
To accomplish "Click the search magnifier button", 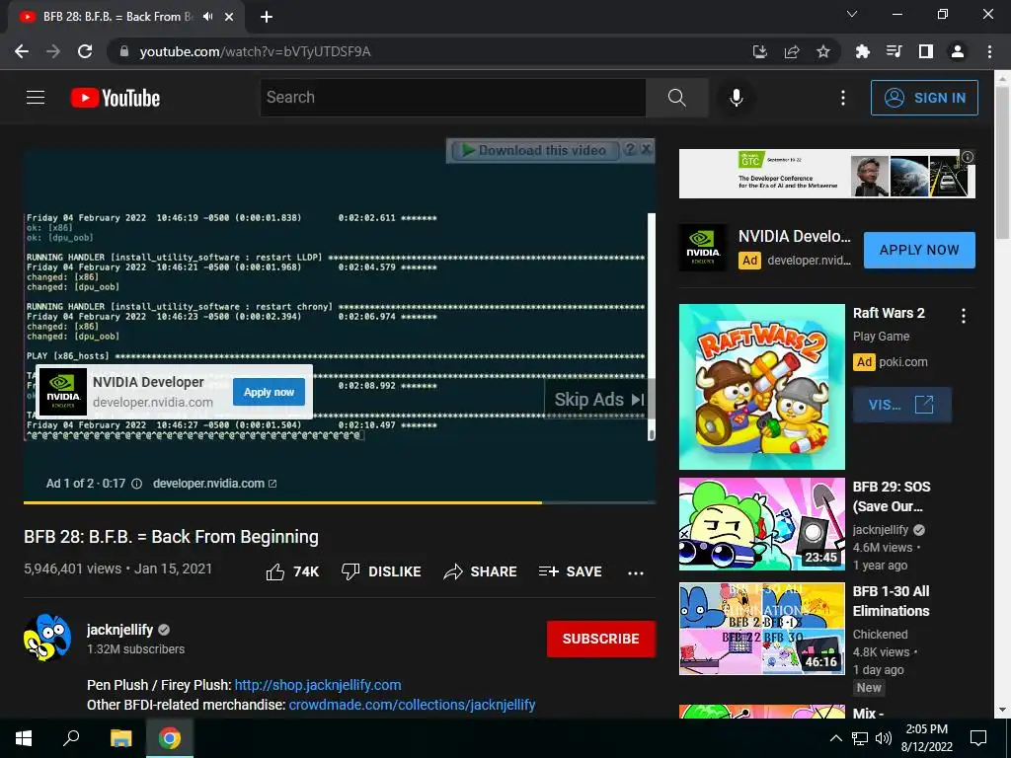I will click(677, 98).
